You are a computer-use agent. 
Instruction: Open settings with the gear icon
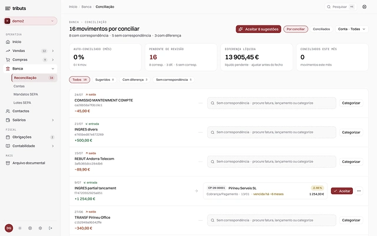click(40, 228)
